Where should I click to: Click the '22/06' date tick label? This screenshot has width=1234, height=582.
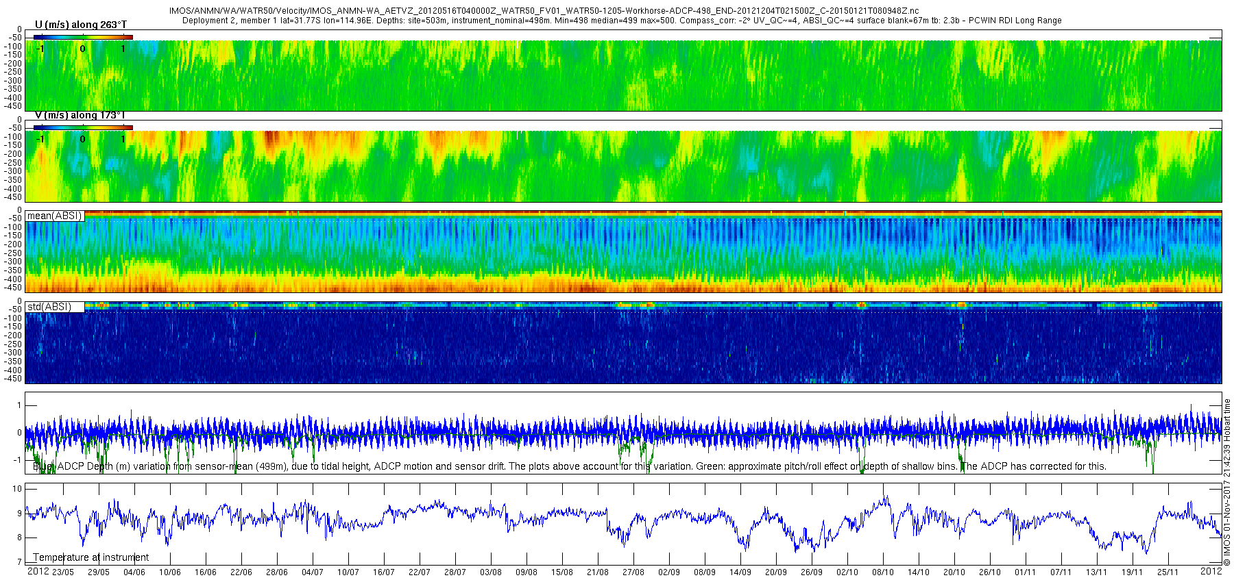[x=241, y=572]
